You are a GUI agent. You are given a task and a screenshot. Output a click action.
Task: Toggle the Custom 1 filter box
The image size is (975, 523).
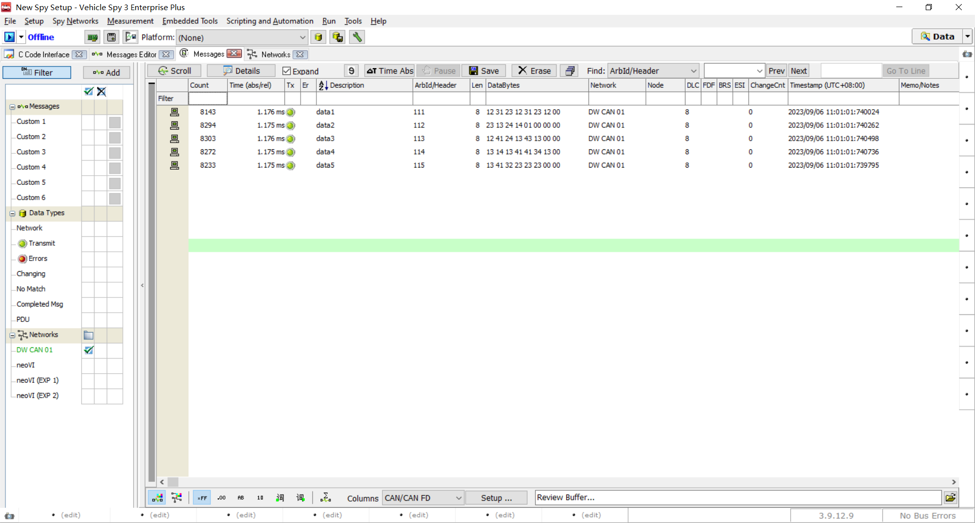115,122
